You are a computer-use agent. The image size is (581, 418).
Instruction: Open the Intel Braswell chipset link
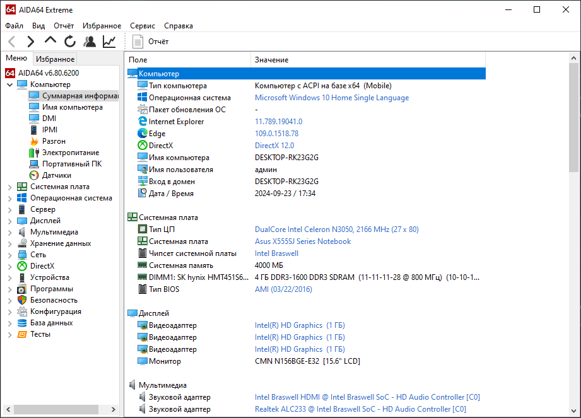276,253
